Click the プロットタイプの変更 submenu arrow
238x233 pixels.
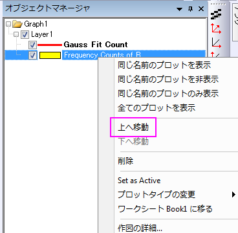click(233, 195)
